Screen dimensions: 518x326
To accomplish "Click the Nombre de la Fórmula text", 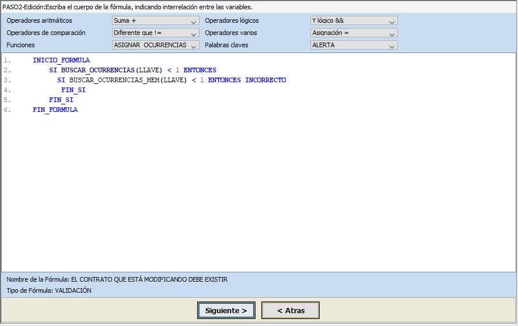I will (x=117, y=279).
